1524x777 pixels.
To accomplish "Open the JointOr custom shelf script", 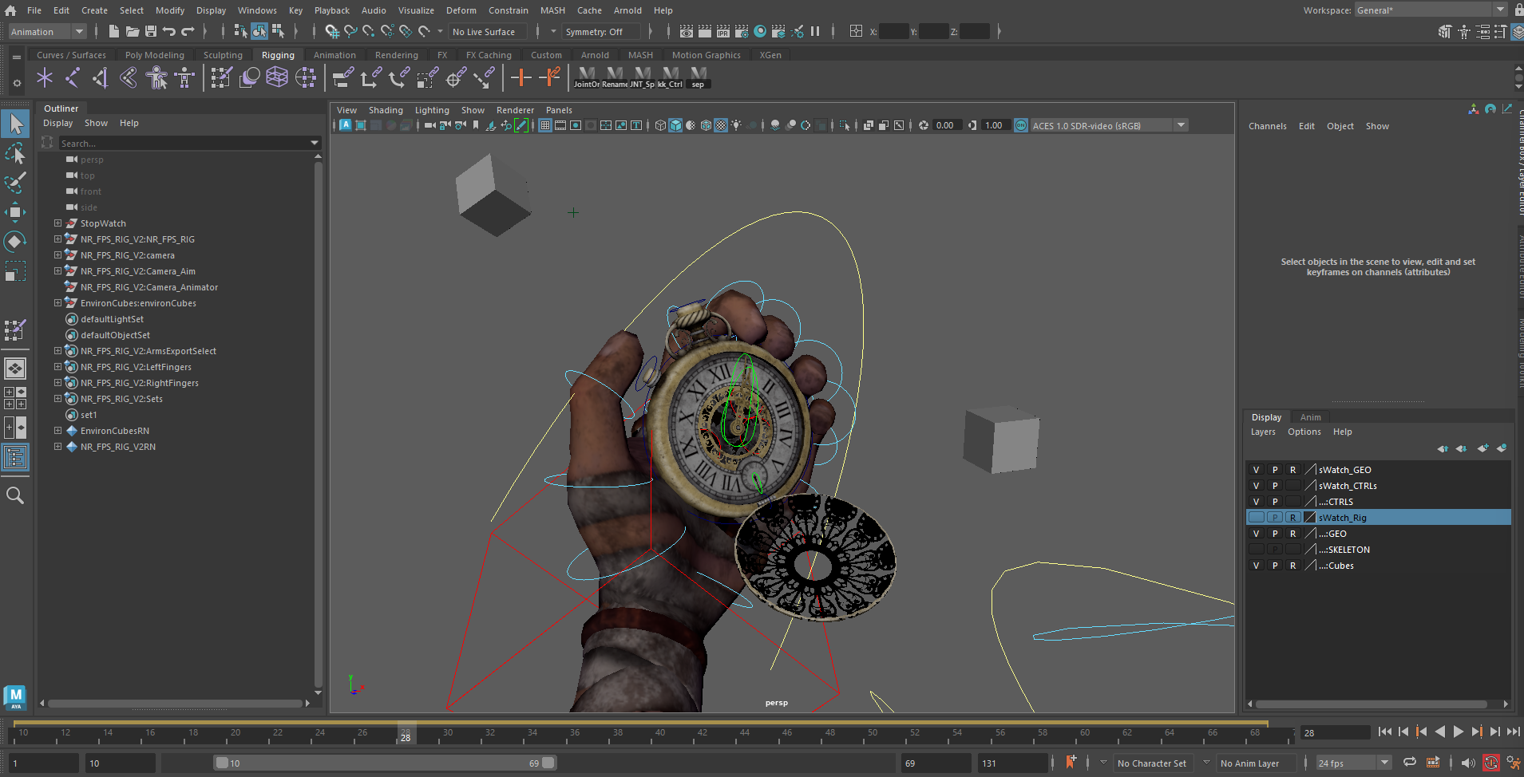I will click(587, 77).
